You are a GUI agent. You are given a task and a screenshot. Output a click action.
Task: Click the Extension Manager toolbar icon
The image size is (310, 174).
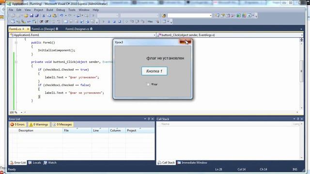[244, 15]
